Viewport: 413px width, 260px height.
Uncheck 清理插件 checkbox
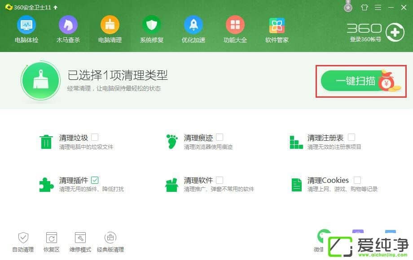pyautogui.click(x=95, y=180)
